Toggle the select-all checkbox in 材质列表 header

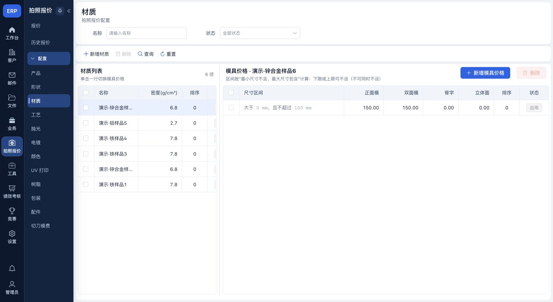click(x=86, y=93)
